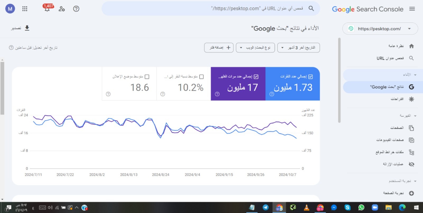
Task: Open Microsoft Edge from the taskbar
Action: [x=402, y=207]
